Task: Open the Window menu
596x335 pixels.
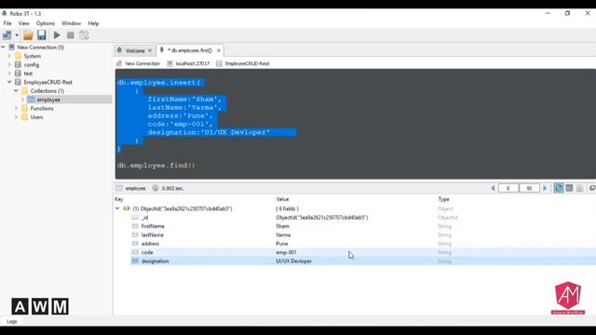Action: (x=71, y=23)
